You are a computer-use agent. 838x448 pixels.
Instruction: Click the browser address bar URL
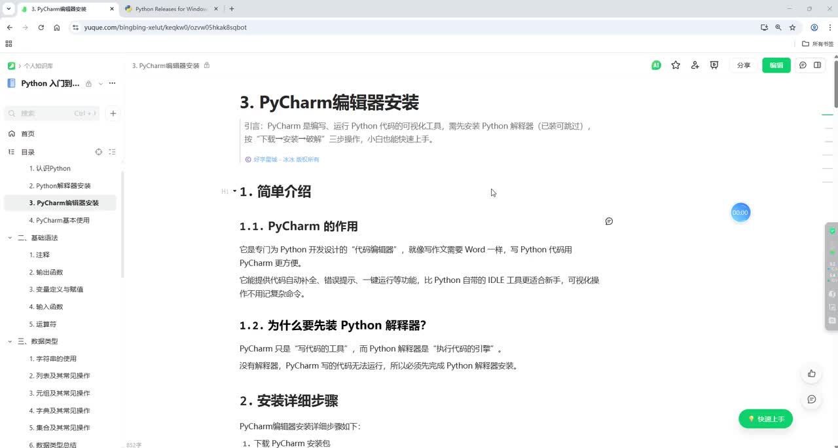coord(165,28)
